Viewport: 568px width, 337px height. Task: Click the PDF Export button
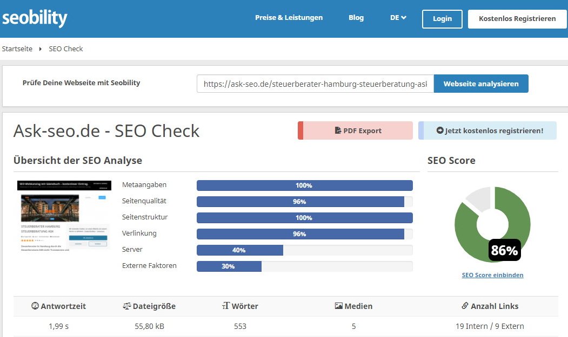(356, 130)
